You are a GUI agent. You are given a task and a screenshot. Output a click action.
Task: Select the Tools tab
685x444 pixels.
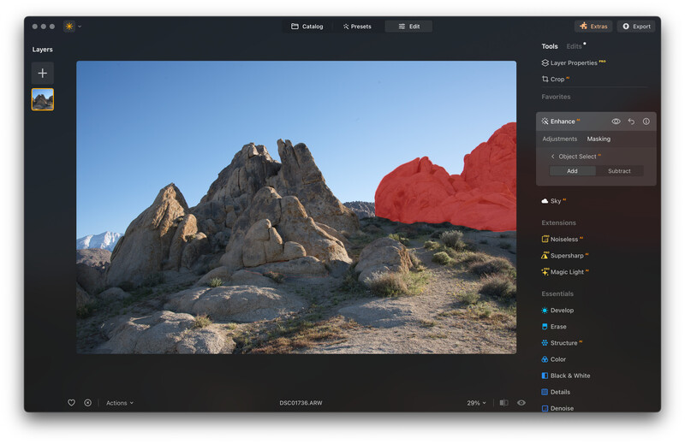coord(550,46)
